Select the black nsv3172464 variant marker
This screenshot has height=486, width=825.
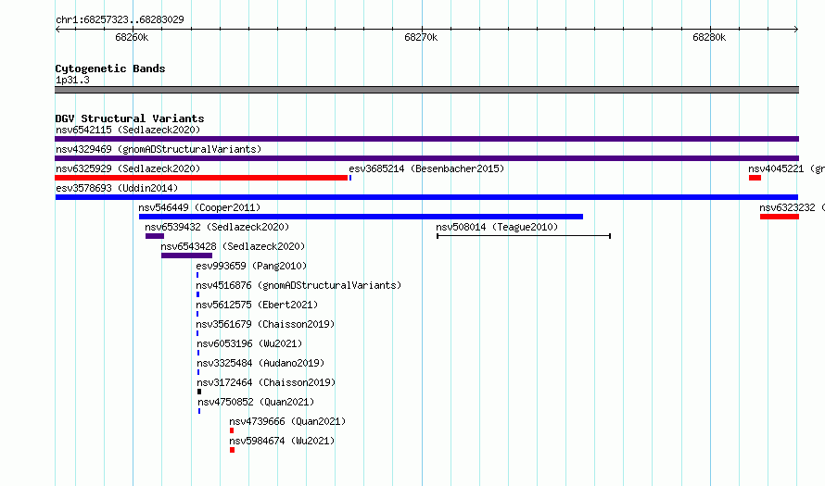[199, 392]
